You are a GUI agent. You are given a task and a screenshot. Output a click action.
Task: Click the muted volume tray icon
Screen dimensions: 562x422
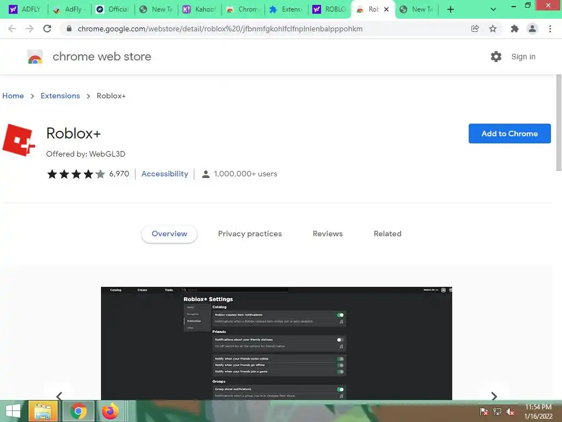[x=510, y=412]
